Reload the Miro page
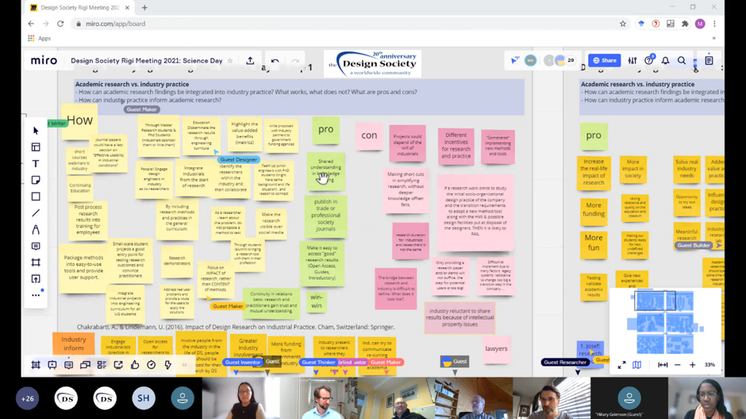 (60, 24)
